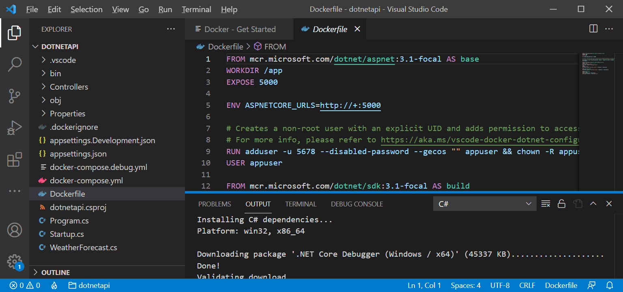The image size is (623, 292).
Task: Open the Extensions view
Action: pyautogui.click(x=15, y=159)
